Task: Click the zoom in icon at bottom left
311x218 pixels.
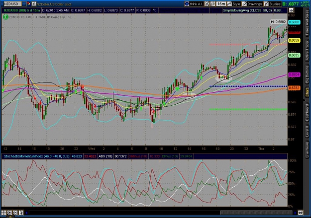Action: click(x=9, y=213)
